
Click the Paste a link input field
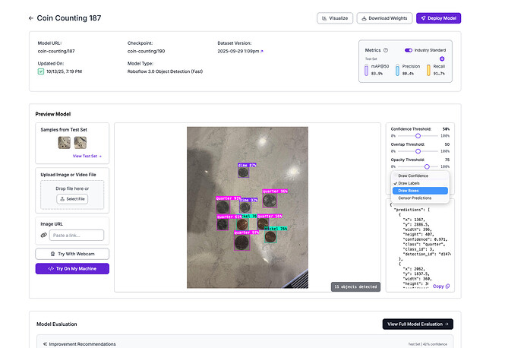(x=77, y=235)
